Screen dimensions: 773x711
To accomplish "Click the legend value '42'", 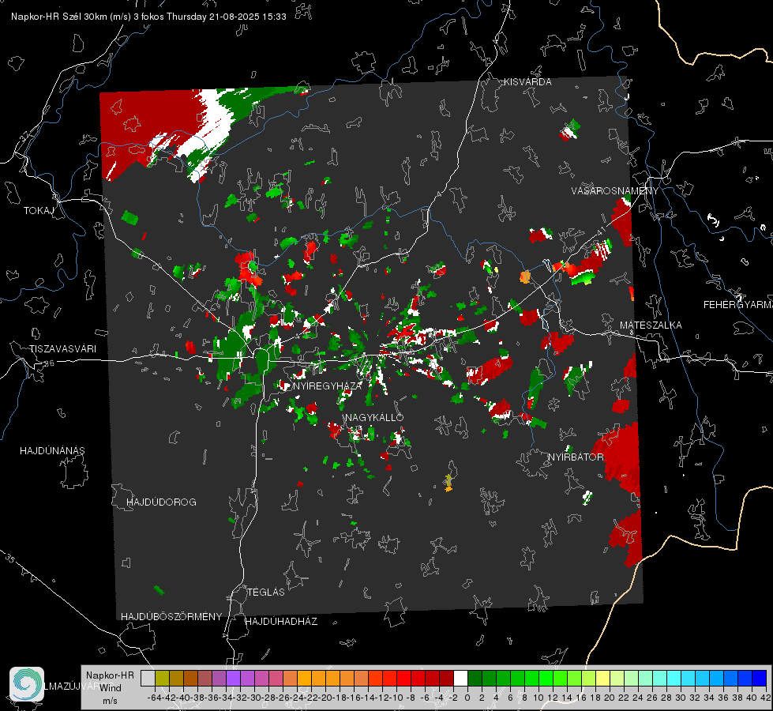I will [x=766, y=698].
